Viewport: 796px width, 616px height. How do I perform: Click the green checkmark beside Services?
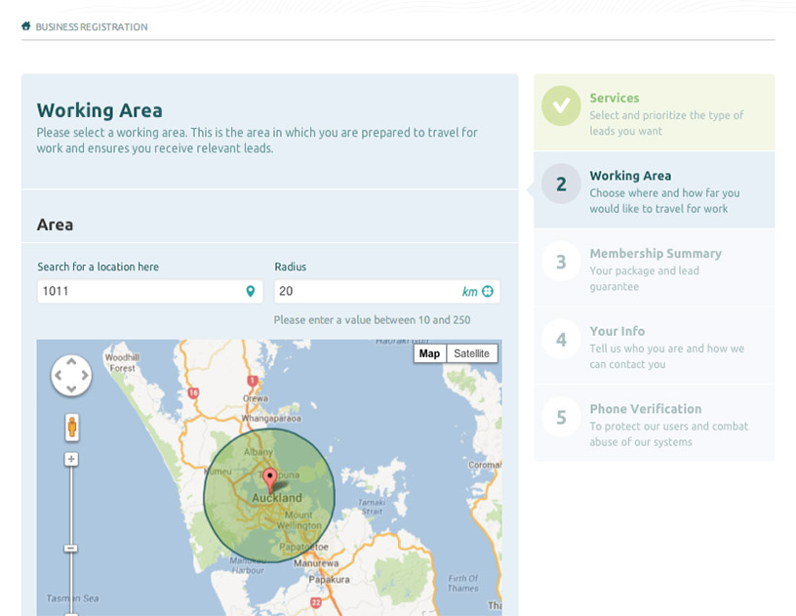(561, 105)
